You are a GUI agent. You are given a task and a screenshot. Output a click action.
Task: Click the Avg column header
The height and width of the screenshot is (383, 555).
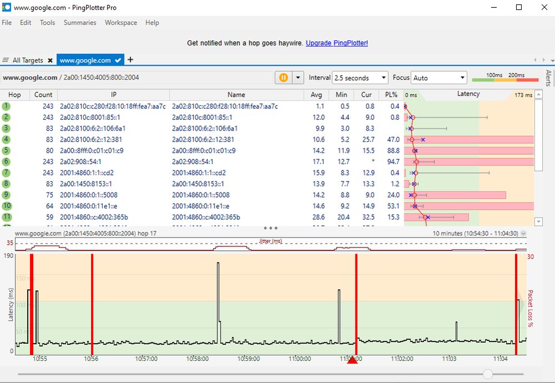pyautogui.click(x=317, y=95)
